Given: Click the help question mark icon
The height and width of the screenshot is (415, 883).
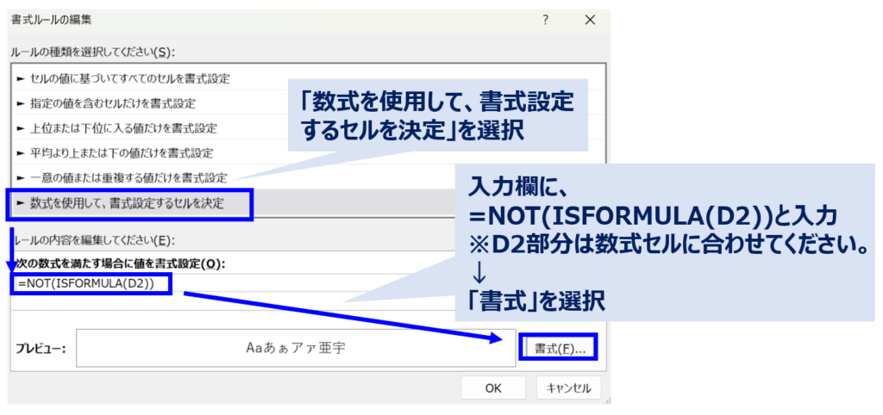Looking at the screenshot, I should tap(545, 21).
